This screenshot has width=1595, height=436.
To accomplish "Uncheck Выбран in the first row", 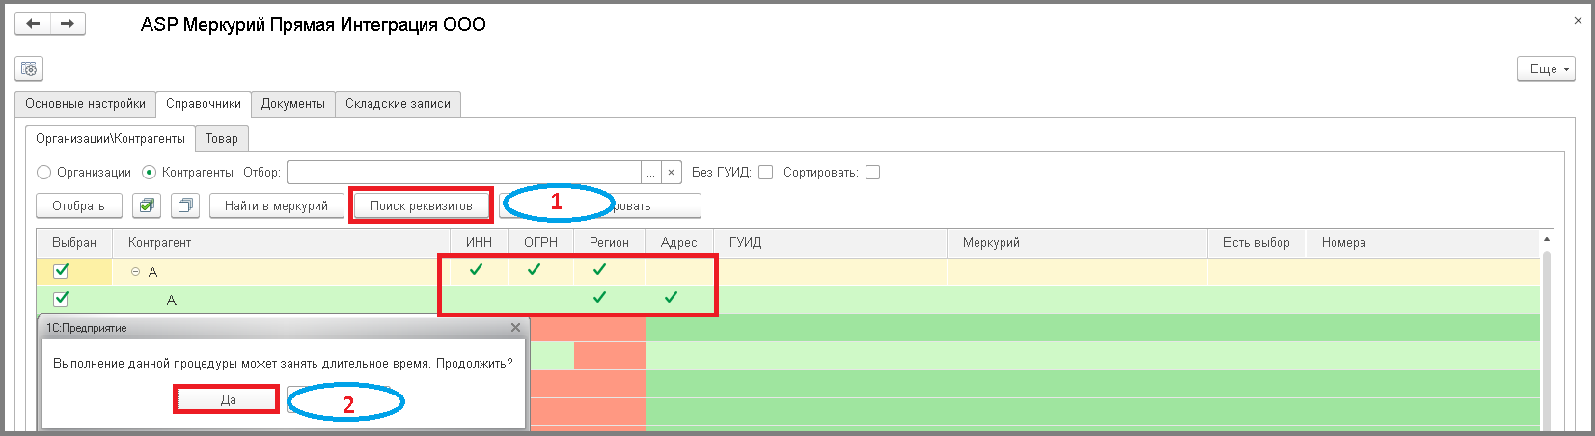I will tap(61, 271).
